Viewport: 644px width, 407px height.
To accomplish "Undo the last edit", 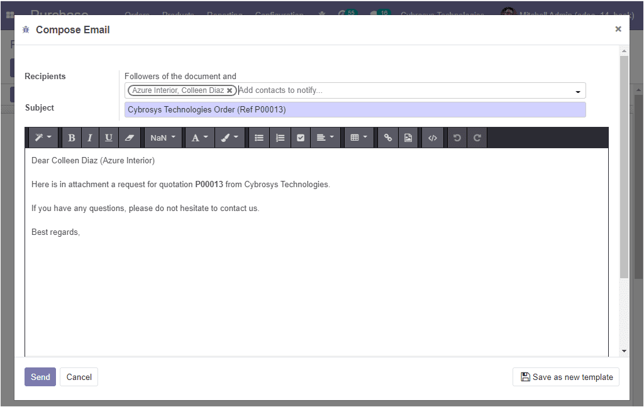I will click(457, 138).
